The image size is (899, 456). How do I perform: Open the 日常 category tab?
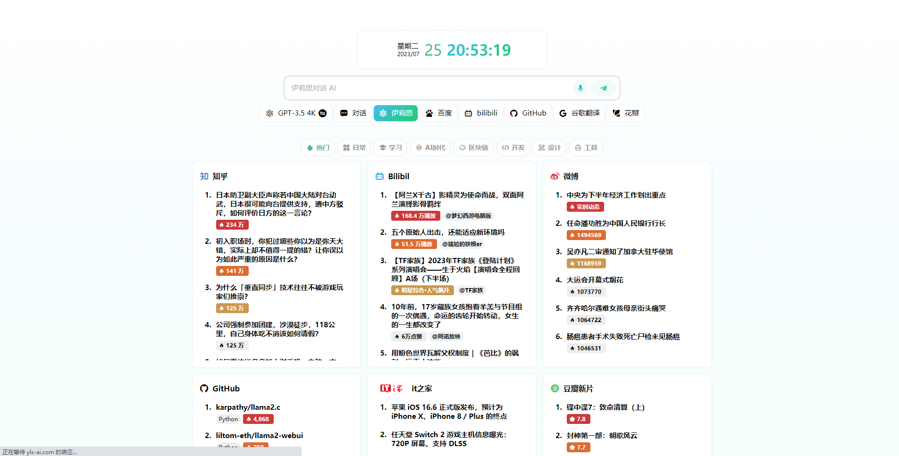tap(354, 148)
